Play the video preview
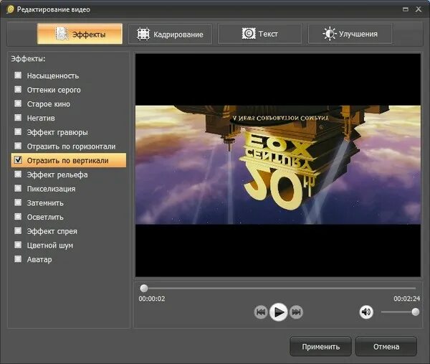 278,312
